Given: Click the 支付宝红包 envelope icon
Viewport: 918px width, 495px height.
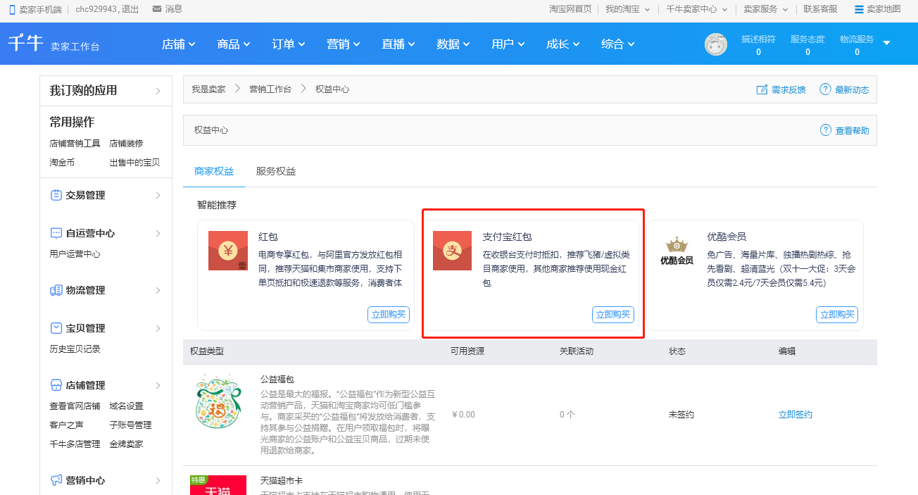Looking at the screenshot, I should click(x=452, y=251).
